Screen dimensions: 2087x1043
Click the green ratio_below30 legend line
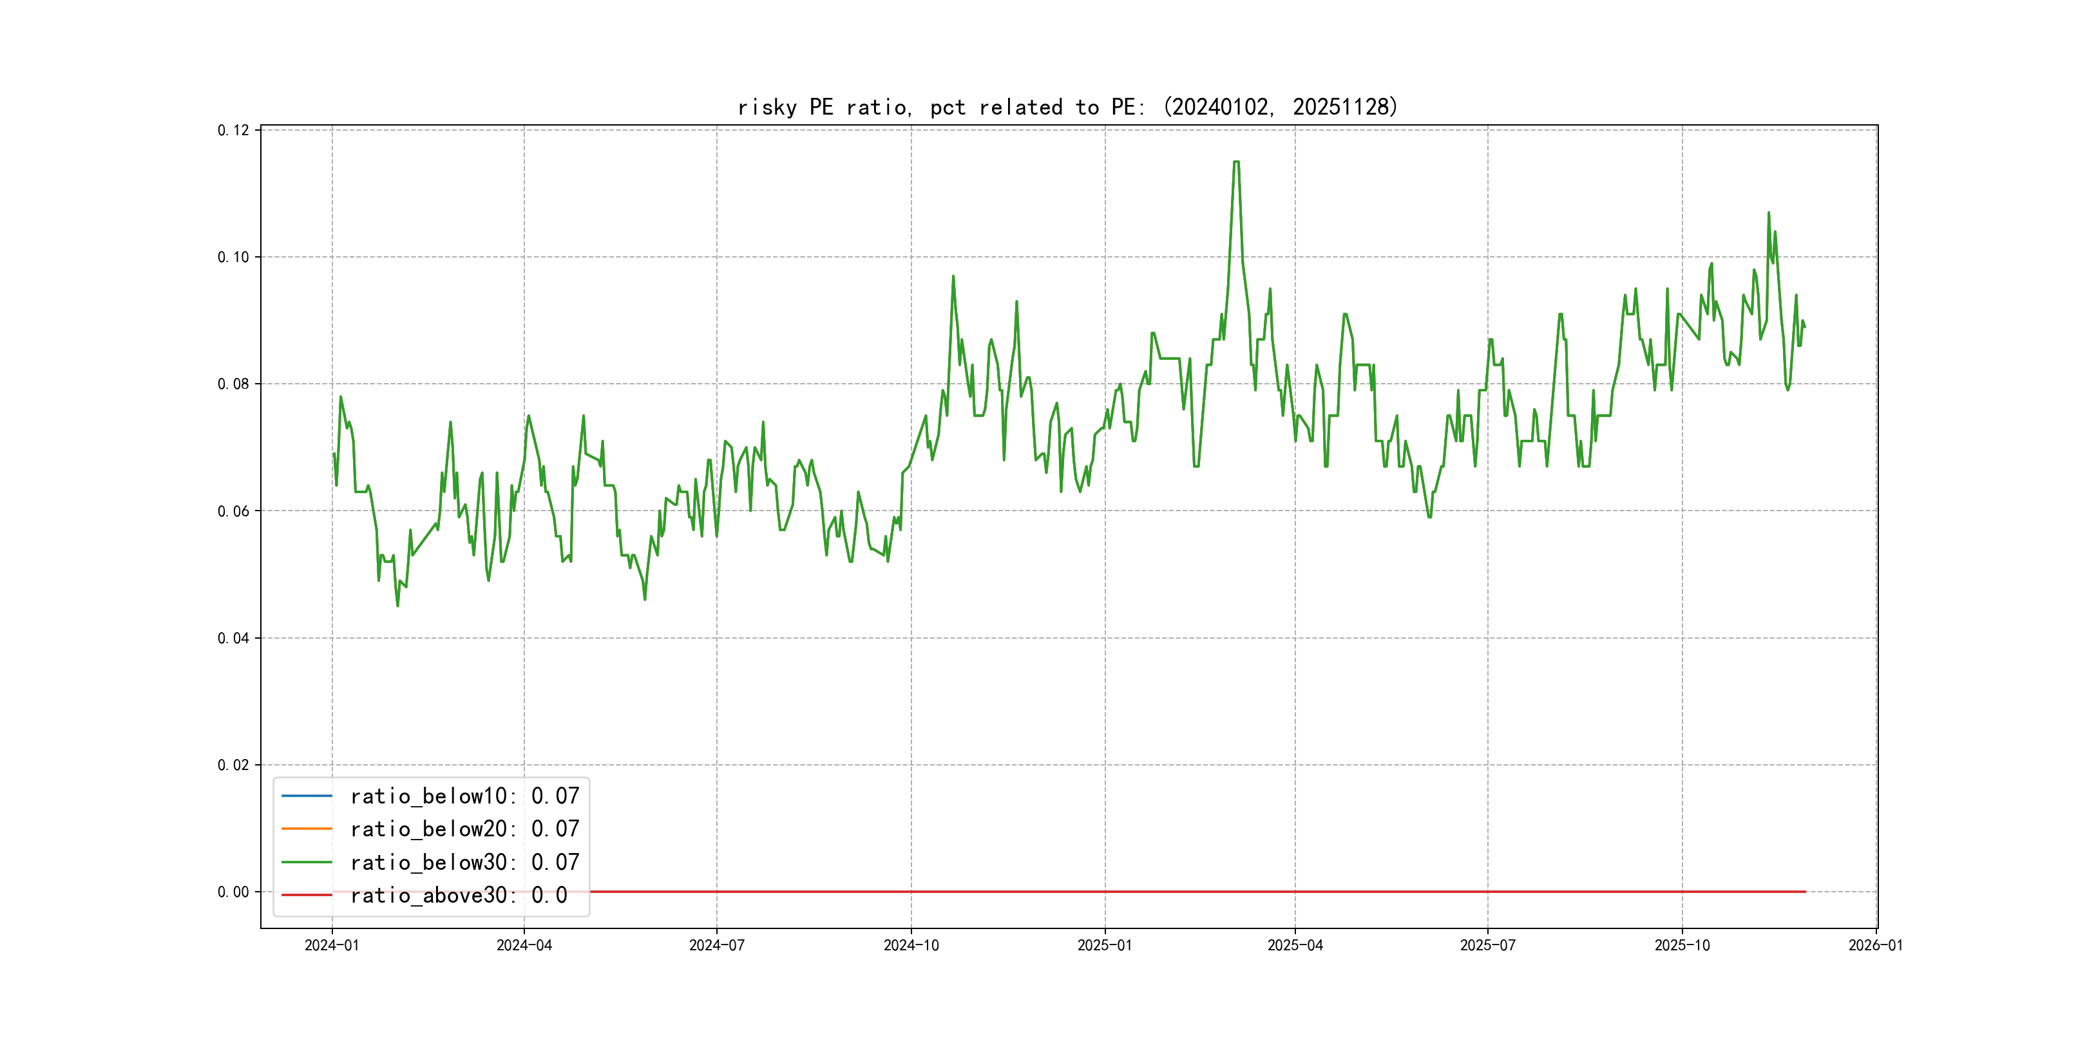[306, 863]
